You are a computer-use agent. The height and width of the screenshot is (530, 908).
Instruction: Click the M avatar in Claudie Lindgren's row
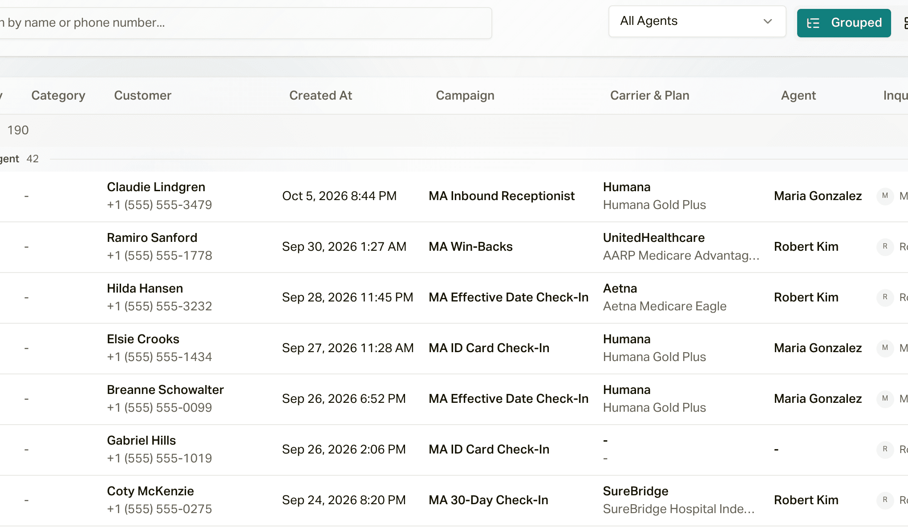coord(885,196)
